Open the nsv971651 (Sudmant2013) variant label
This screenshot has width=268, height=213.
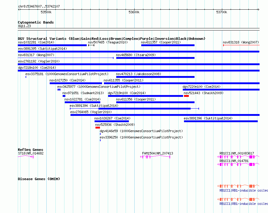pyautogui.click(x=83, y=93)
